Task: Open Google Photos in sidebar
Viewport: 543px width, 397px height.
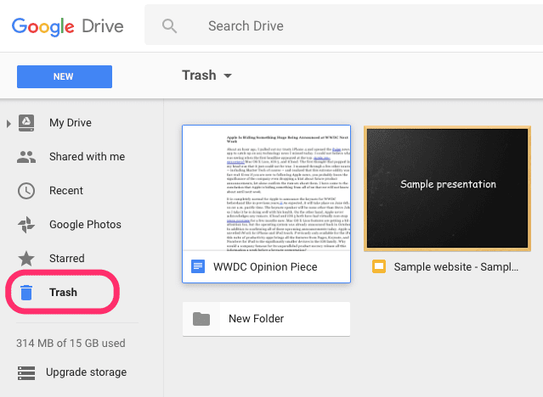Action: 85,225
